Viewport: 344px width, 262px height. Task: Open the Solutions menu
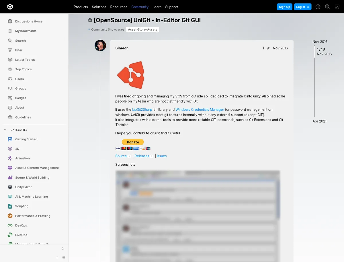(99, 7)
